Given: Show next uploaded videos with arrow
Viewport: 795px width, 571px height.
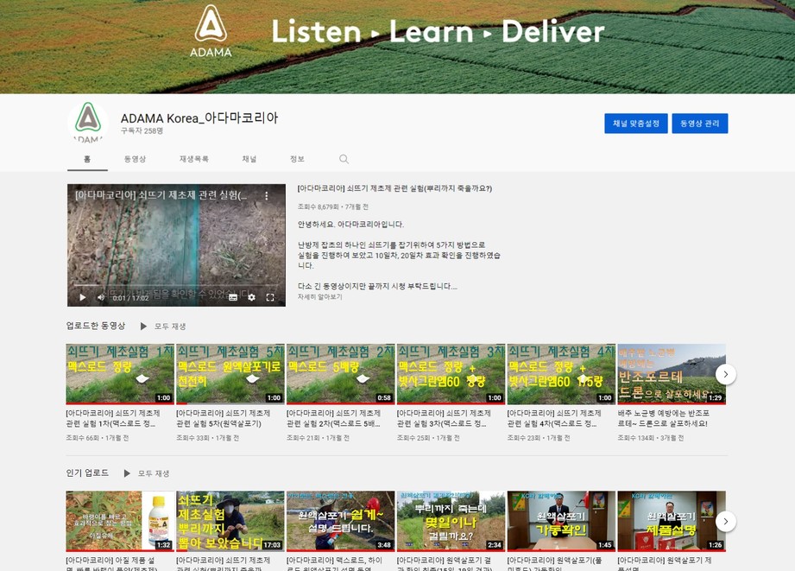Looking at the screenshot, I should (726, 375).
